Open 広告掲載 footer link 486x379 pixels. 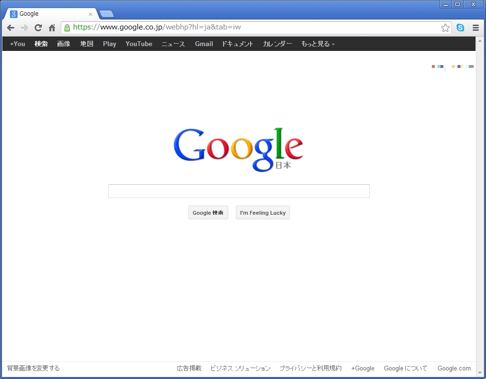[x=189, y=368]
